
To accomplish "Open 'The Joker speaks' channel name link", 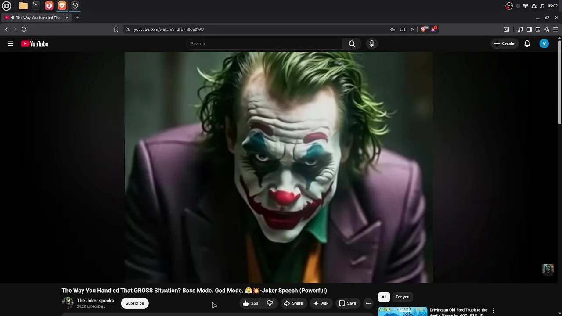I will coord(95,301).
